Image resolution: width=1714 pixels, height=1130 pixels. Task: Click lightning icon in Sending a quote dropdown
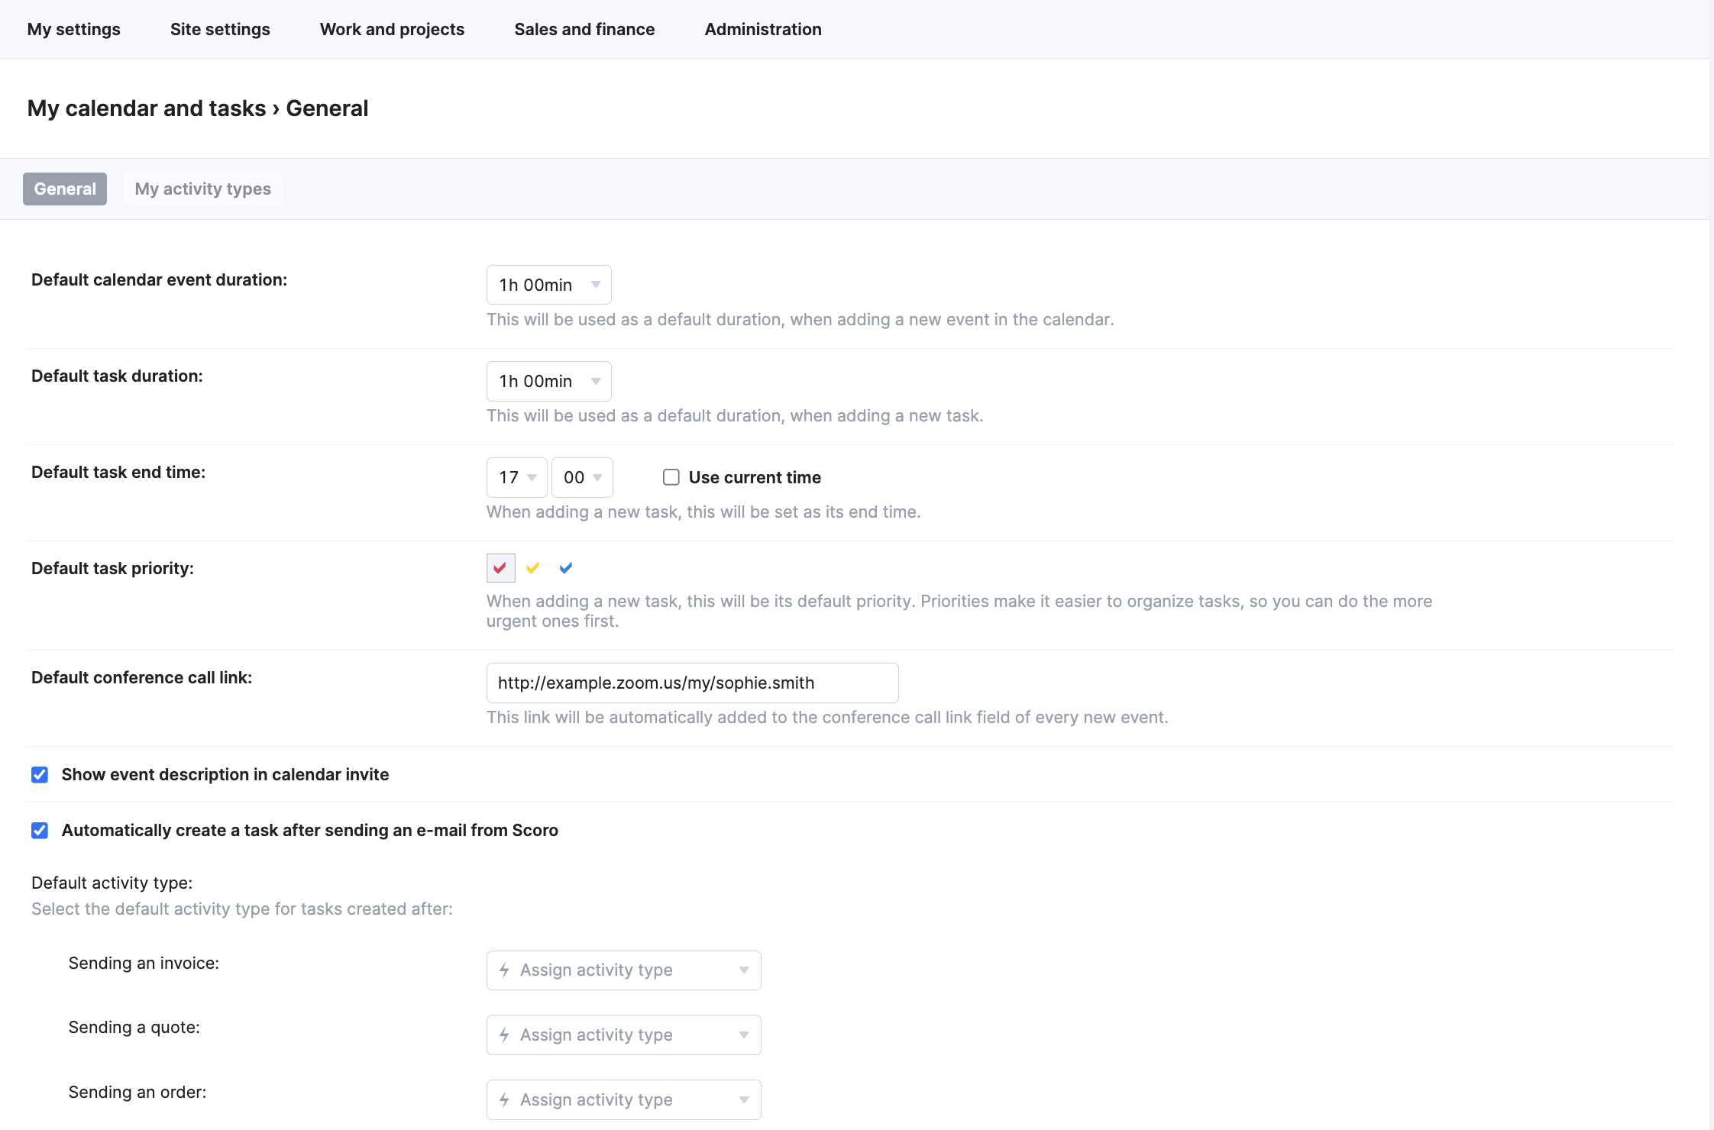point(504,1035)
